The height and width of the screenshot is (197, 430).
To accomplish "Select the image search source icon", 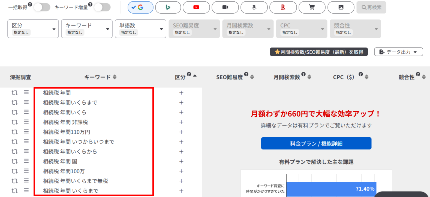I will point(341,7).
